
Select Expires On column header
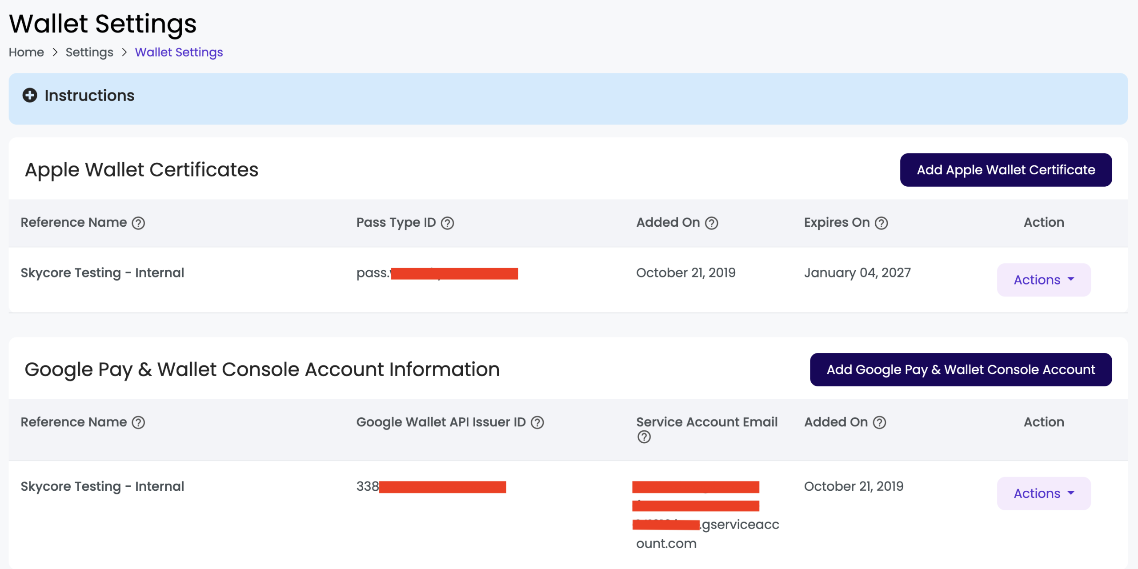click(x=837, y=222)
